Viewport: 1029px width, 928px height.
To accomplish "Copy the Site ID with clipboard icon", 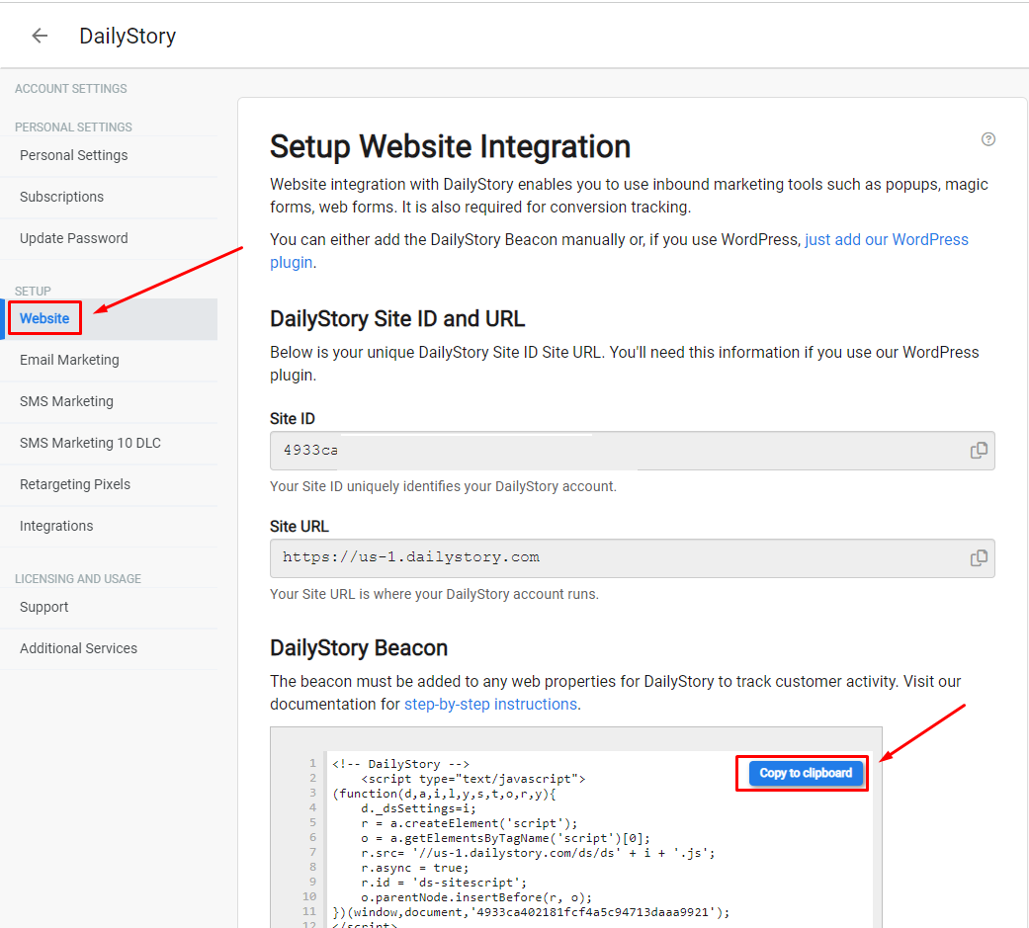I will tap(979, 451).
